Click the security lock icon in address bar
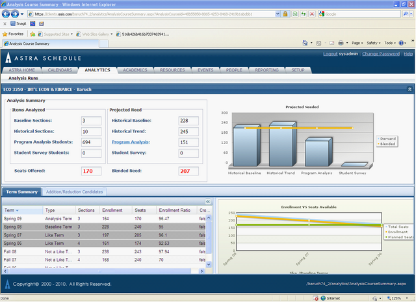 coord(285,14)
